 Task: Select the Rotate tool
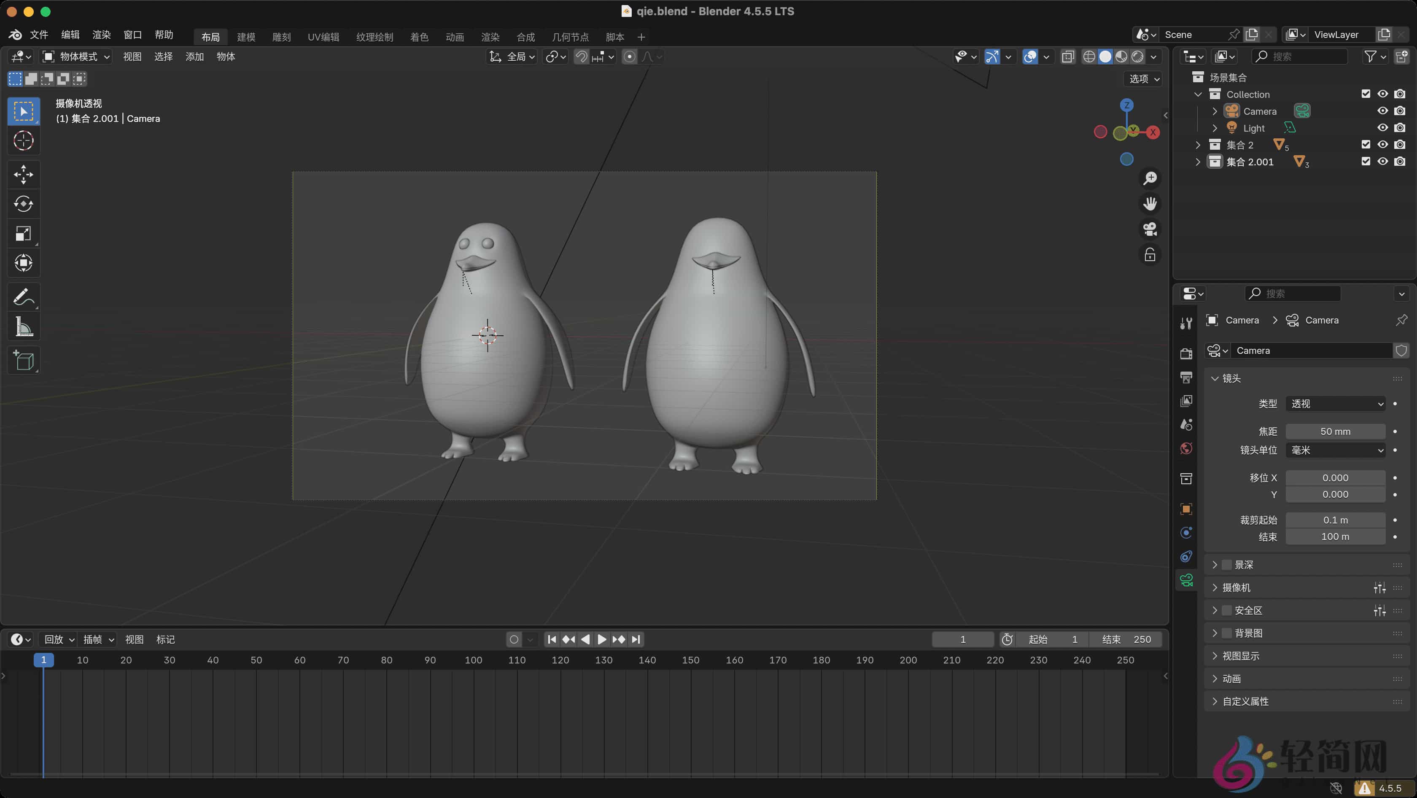[x=24, y=204]
